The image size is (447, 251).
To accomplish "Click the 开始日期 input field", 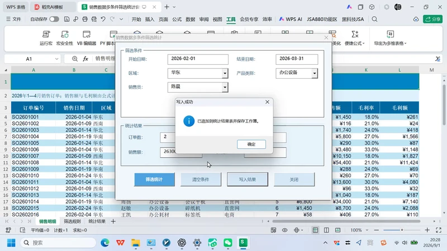I will tap(198, 59).
